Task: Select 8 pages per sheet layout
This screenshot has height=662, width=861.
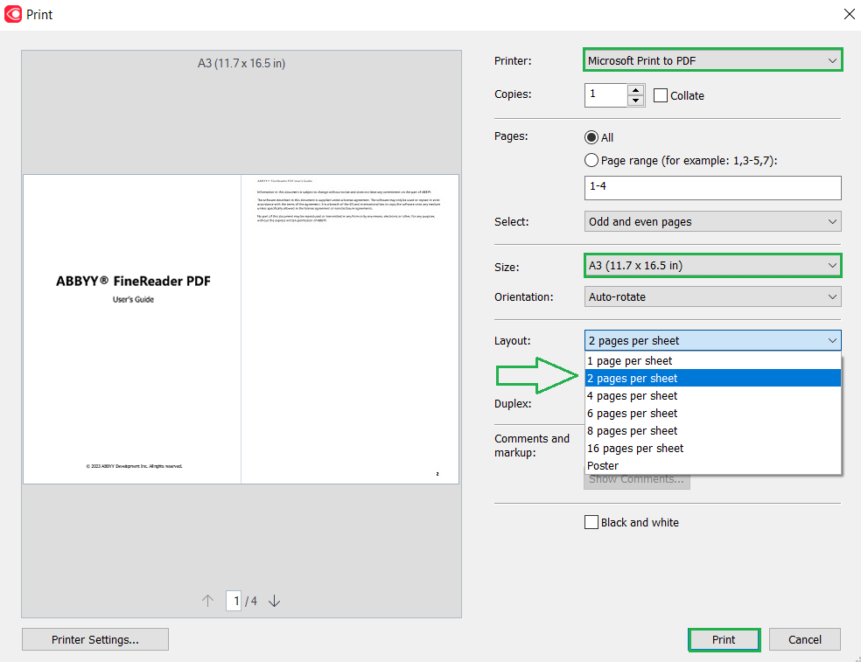Action: click(x=713, y=431)
